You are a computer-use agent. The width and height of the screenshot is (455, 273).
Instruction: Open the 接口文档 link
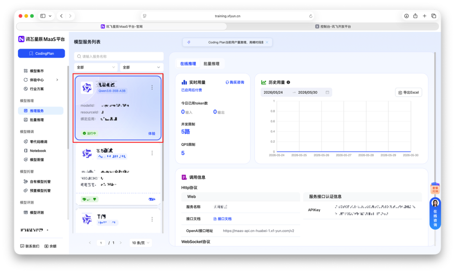coord(222,219)
